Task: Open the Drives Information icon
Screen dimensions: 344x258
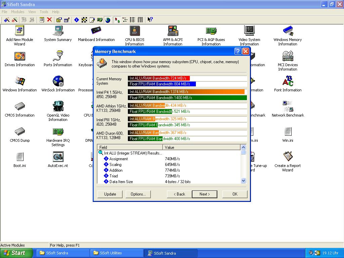Action: point(20,56)
